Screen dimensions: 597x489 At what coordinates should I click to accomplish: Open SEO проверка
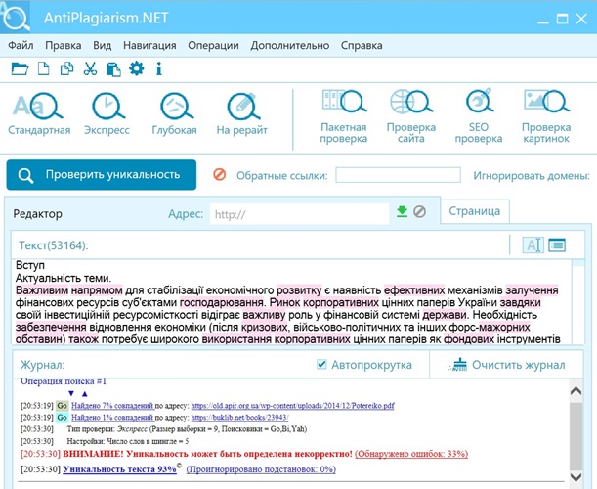click(479, 116)
